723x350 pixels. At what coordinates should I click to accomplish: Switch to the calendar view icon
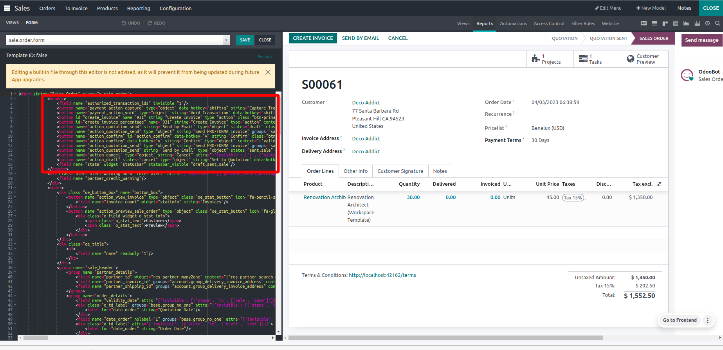tap(676, 23)
